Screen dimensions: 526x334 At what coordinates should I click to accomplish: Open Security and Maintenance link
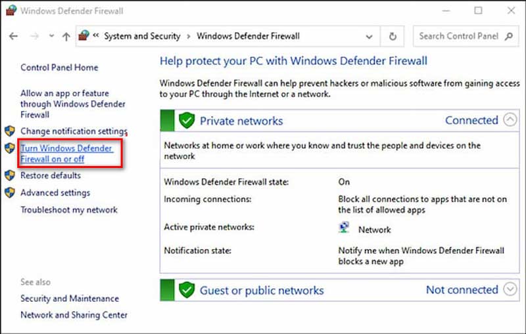pos(70,299)
